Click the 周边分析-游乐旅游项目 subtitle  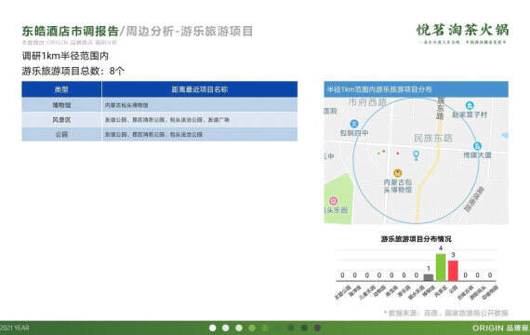coord(190,31)
